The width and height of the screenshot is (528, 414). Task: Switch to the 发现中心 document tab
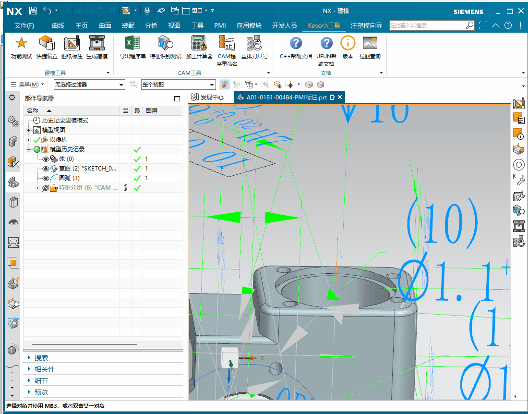pos(207,97)
